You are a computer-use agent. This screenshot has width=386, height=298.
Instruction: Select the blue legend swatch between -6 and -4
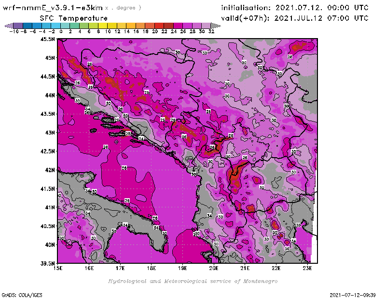[37, 26]
